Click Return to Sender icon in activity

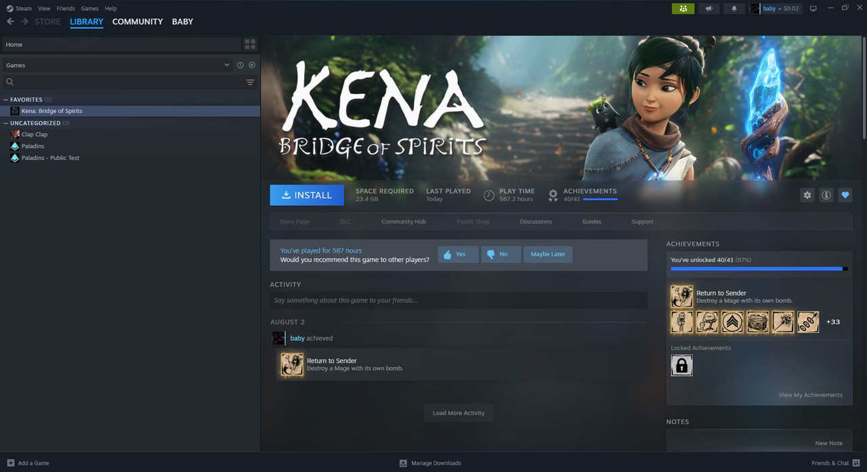tap(293, 364)
